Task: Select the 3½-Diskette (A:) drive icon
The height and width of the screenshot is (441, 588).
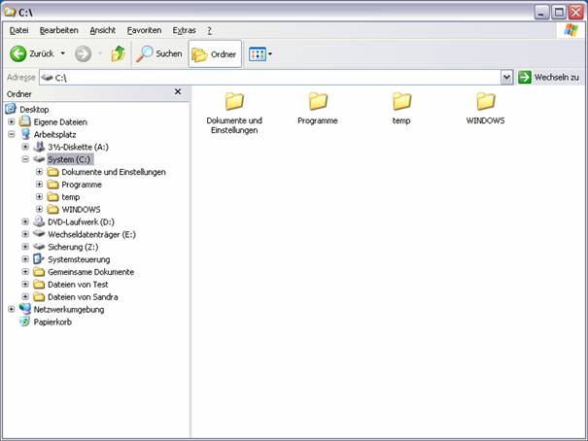Action: coord(39,147)
